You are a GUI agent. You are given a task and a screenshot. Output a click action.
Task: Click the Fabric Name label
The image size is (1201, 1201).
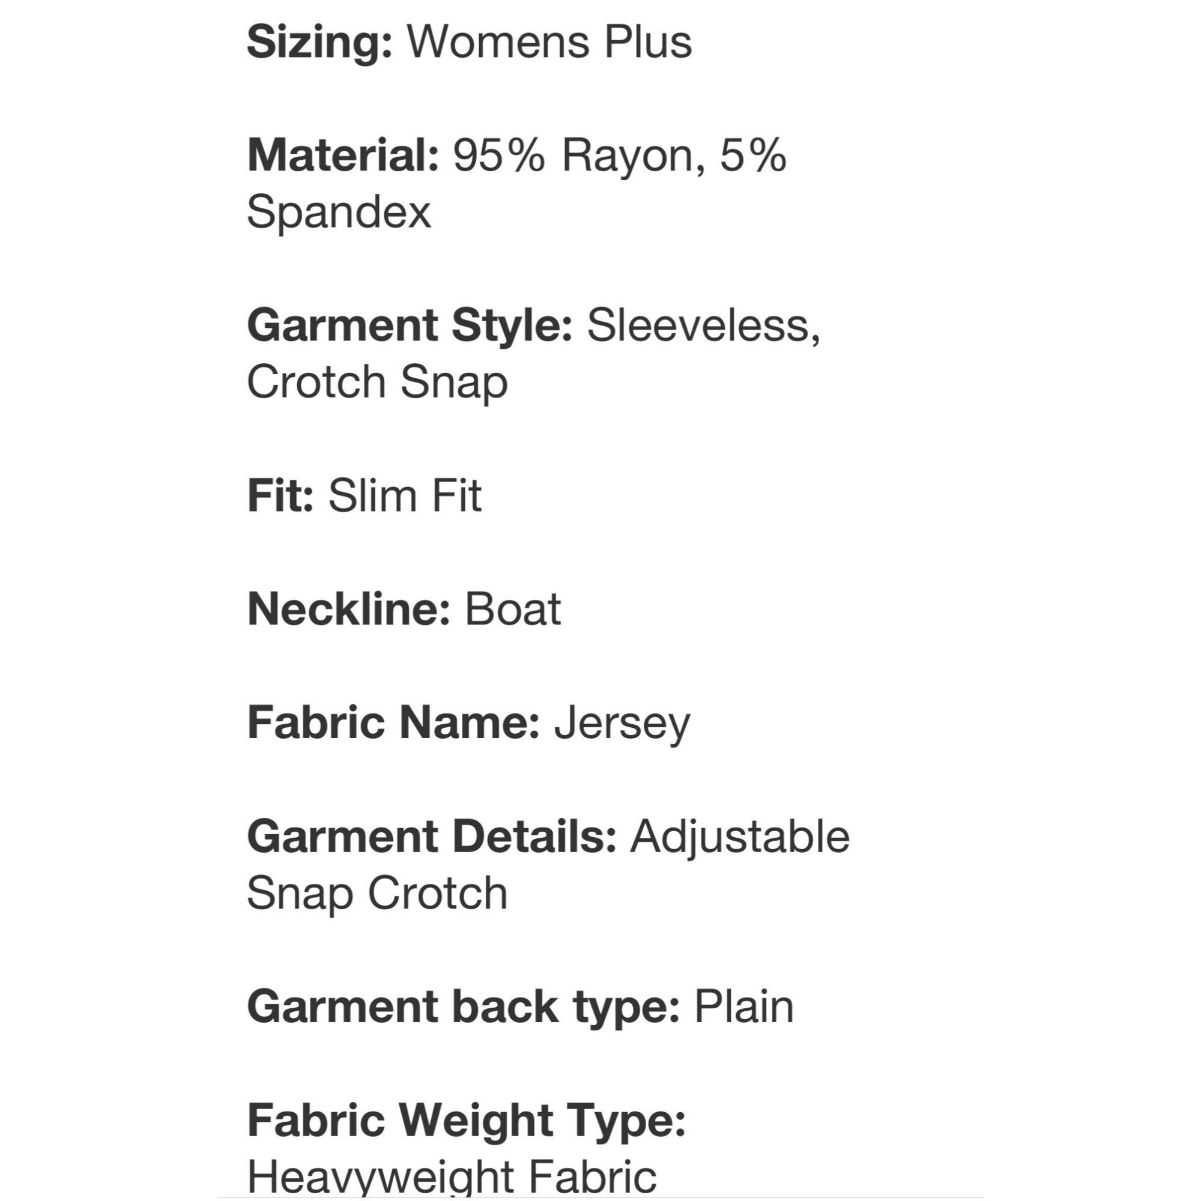(393, 723)
